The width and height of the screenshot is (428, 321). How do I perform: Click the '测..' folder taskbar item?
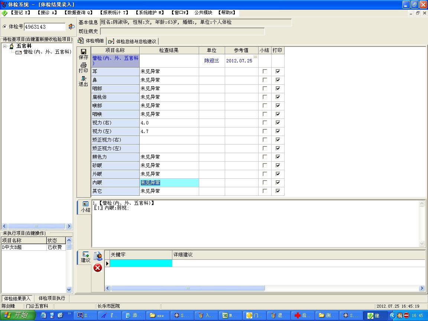(x=327, y=315)
